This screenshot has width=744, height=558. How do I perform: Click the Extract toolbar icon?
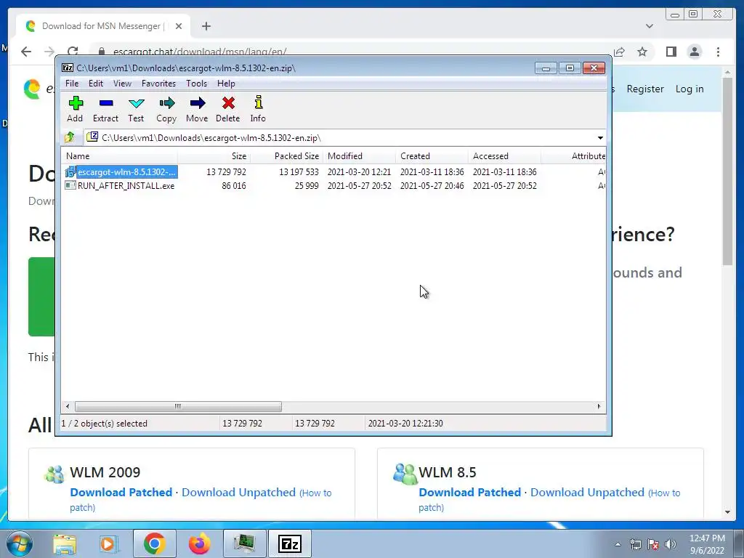105,110
